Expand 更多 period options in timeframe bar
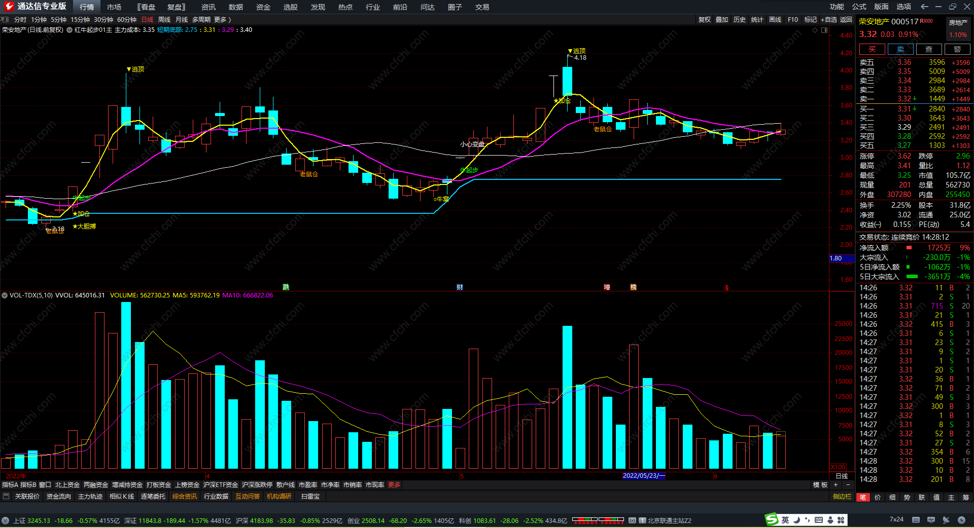This screenshot has height=528, width=974. coord(222,20)
